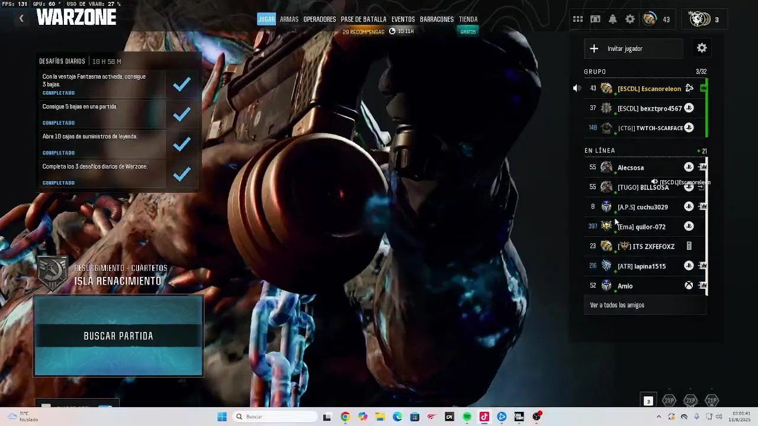Open the grid menu icon in top bar
The image size is (758, 426).
click(577, 20)
